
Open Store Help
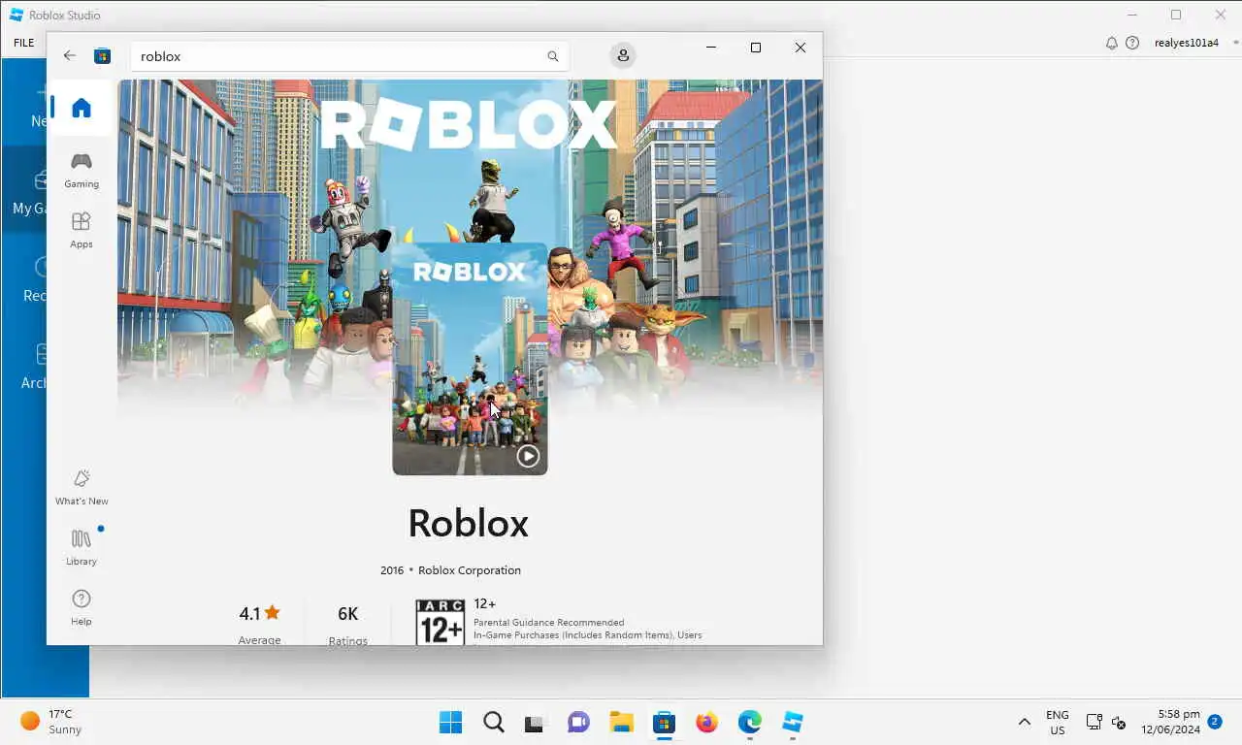[82, 607]
